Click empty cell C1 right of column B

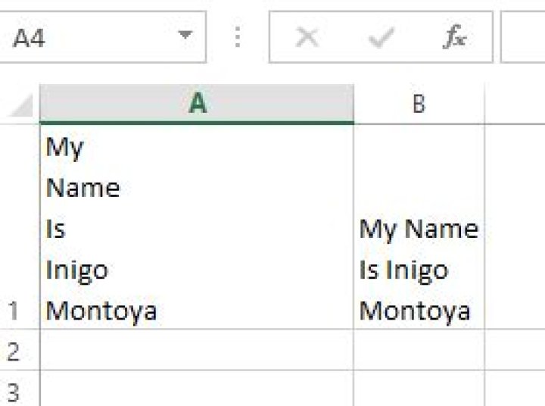[515, 226]
